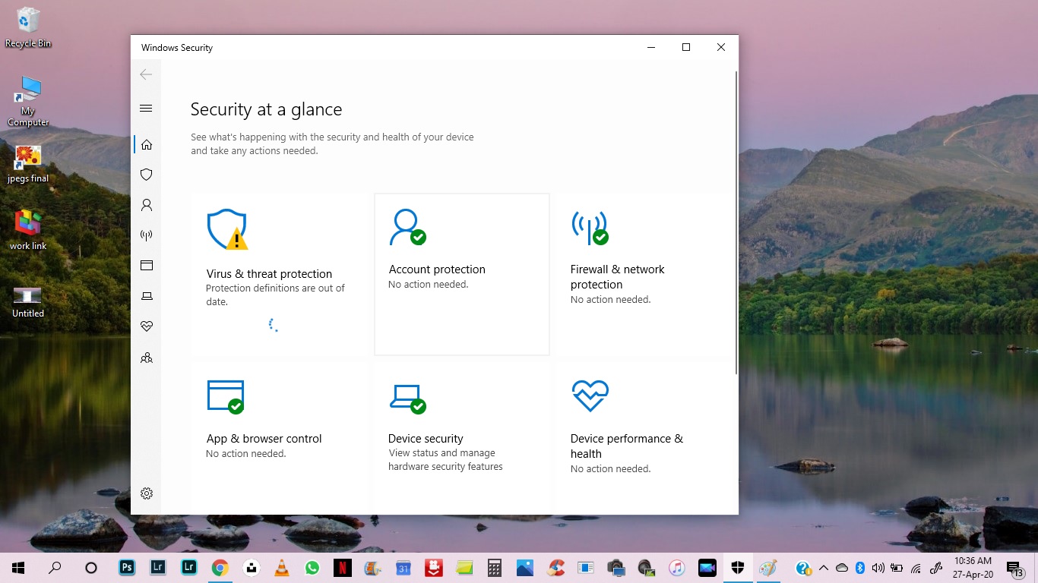Switch to Paint in the taskbar

pyautogui.click(x=768, y=568)
